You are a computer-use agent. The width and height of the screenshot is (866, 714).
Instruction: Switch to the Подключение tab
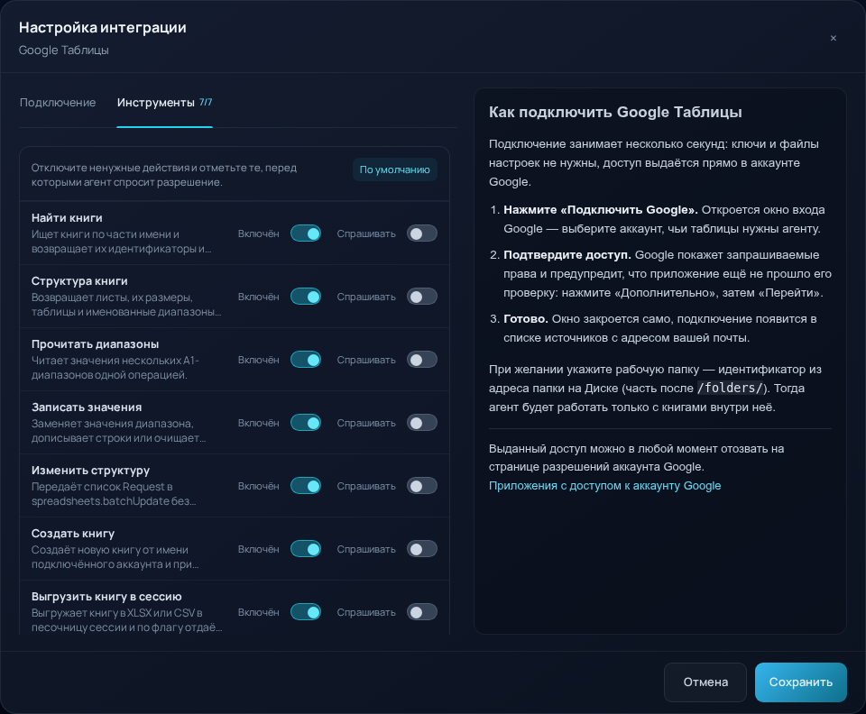pos(58,103)
